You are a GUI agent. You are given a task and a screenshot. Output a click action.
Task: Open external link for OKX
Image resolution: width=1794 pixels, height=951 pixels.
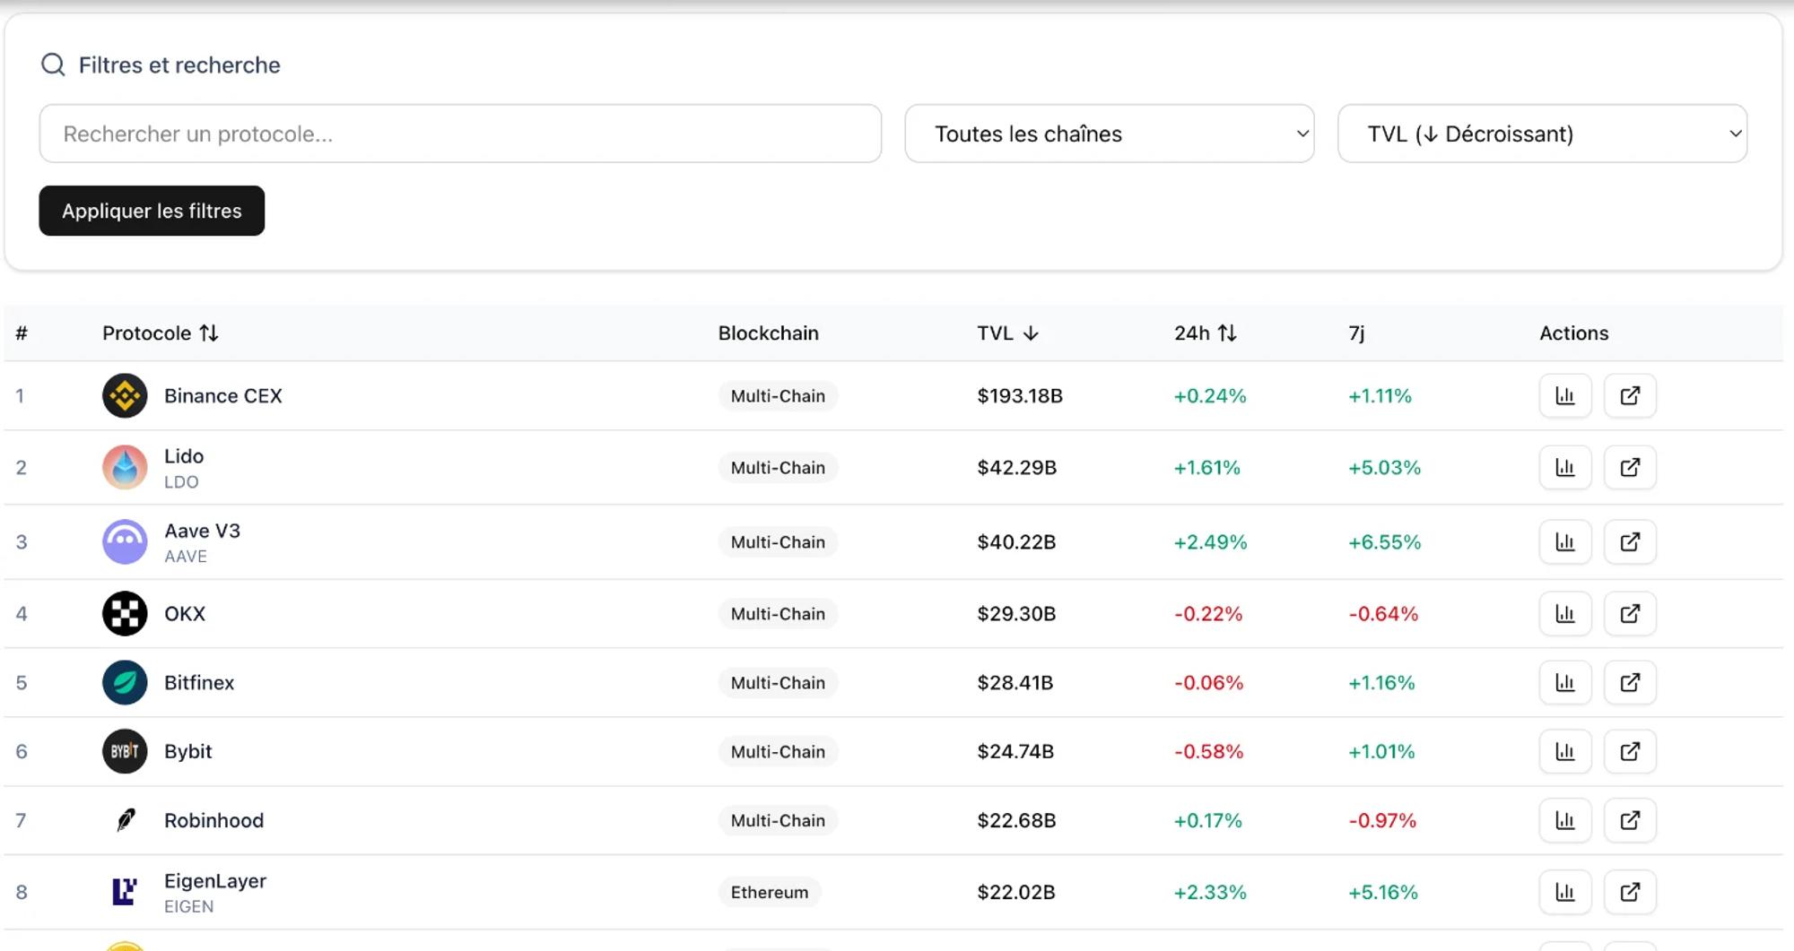coord(1630,613)
